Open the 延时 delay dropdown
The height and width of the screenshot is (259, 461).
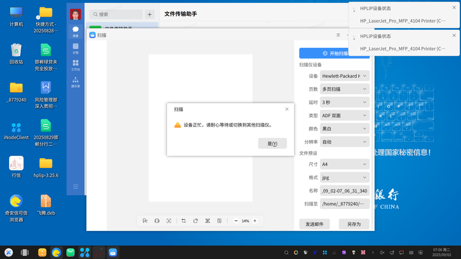(344, 102)
